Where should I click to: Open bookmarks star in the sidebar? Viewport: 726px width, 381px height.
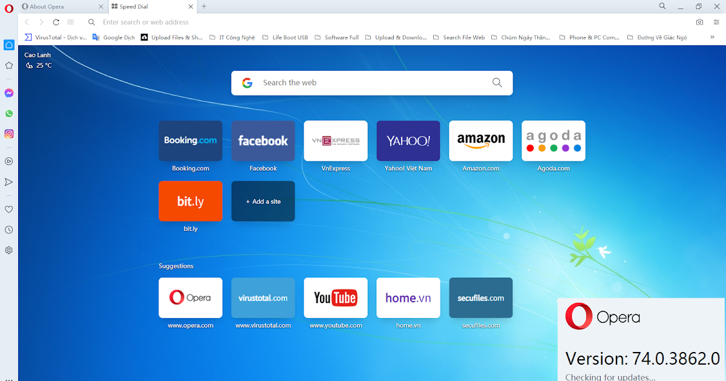click(9, 65)
